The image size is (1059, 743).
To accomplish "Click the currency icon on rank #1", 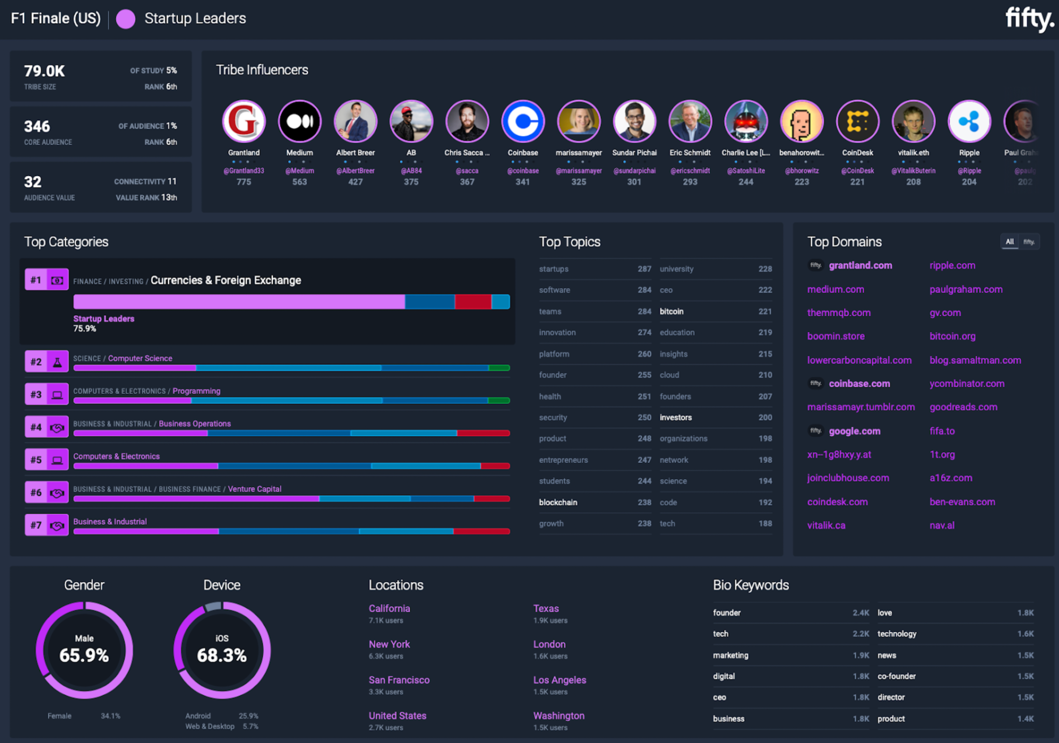I will coord(57,280).
